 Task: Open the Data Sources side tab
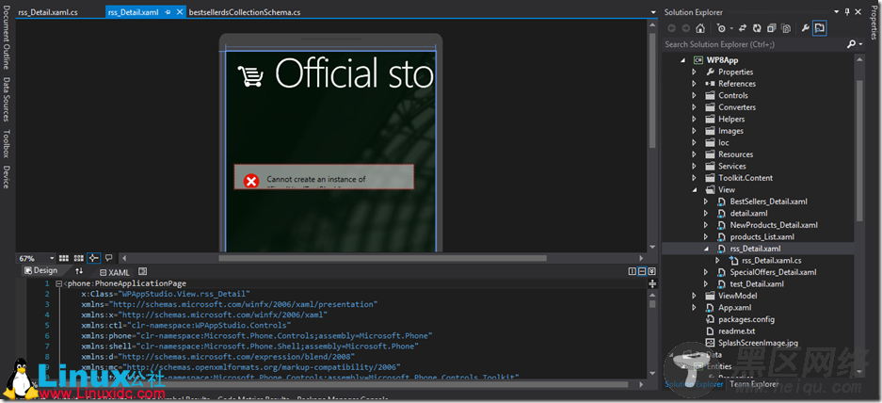pyautogui.click(x=7, y=100)
